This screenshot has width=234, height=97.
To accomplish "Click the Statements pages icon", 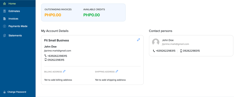I will [4, 35].
